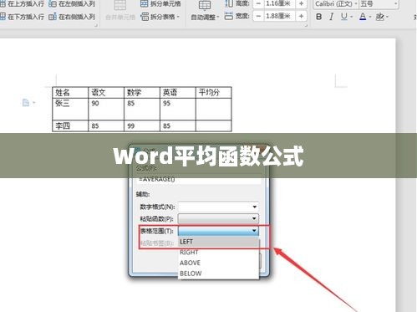The image size is (417, 312).
Task: Open the AutoFit (自动调整) dropdown
Action: (205, 17)
